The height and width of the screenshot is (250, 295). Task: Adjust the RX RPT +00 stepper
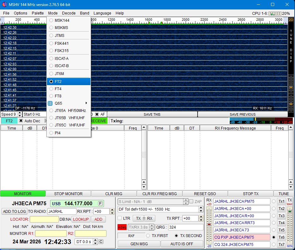(112, 210)
